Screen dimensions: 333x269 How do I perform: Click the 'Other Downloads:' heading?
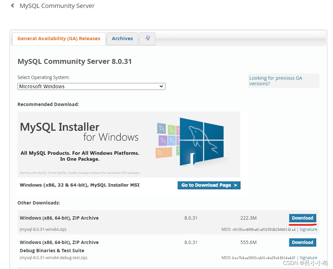tap(38, 203)
